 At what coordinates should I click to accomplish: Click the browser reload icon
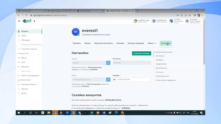tap(26, 15)
